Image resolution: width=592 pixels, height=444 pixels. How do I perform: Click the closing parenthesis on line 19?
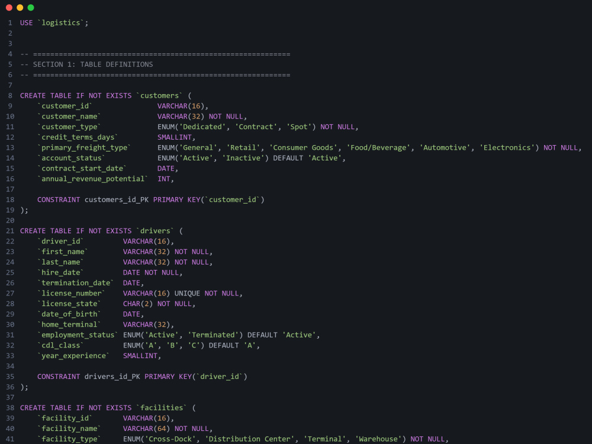point(22,210)
